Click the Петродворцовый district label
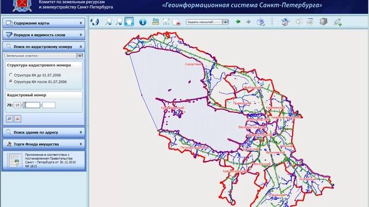 pyautogui.click(x=194, y=148)
